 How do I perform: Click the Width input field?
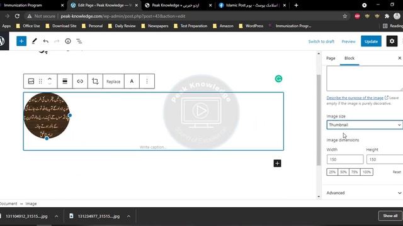(345, 159)
